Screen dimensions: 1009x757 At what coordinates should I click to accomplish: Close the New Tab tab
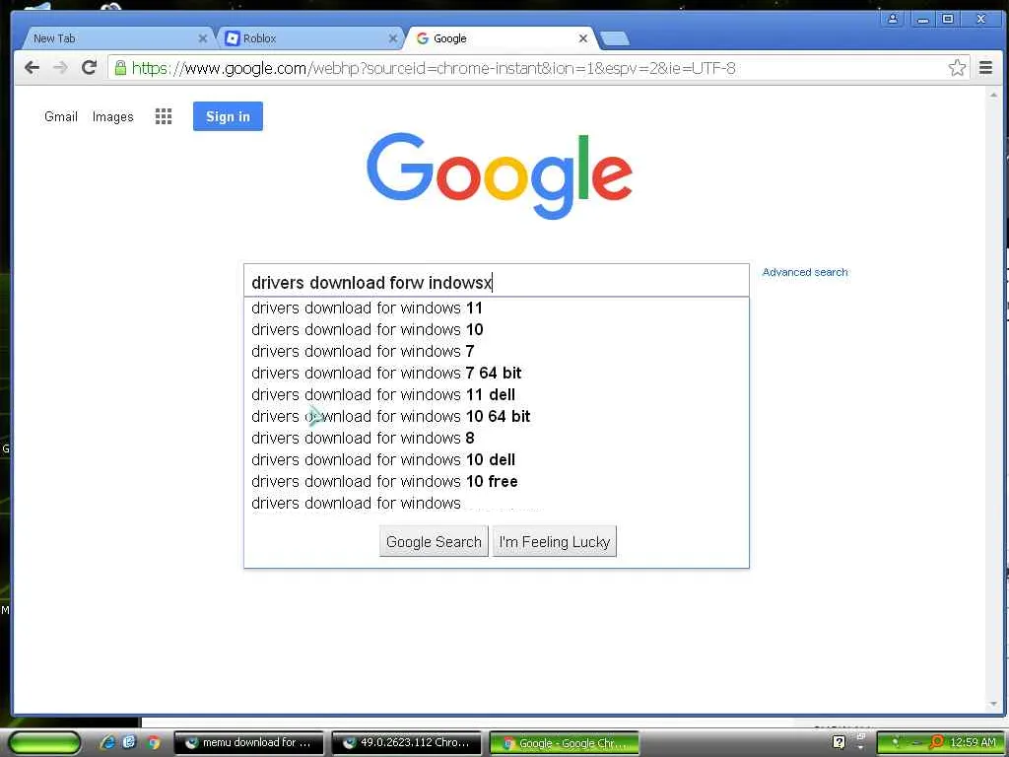(x=203, y=38)
